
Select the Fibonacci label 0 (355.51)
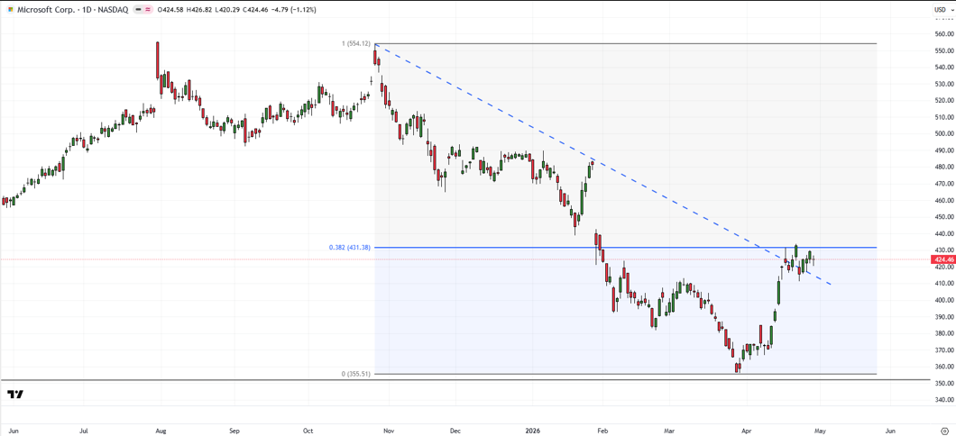[356, 374]
